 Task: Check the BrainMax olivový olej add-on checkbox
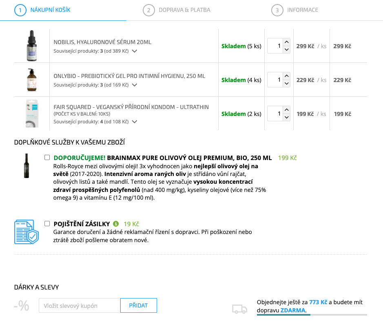(47, 158)
